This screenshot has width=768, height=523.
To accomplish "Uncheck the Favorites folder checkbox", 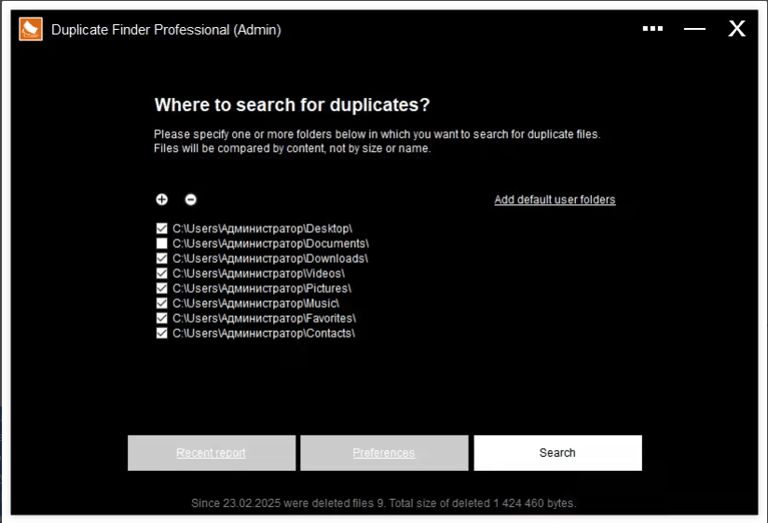I will (161, 318).
